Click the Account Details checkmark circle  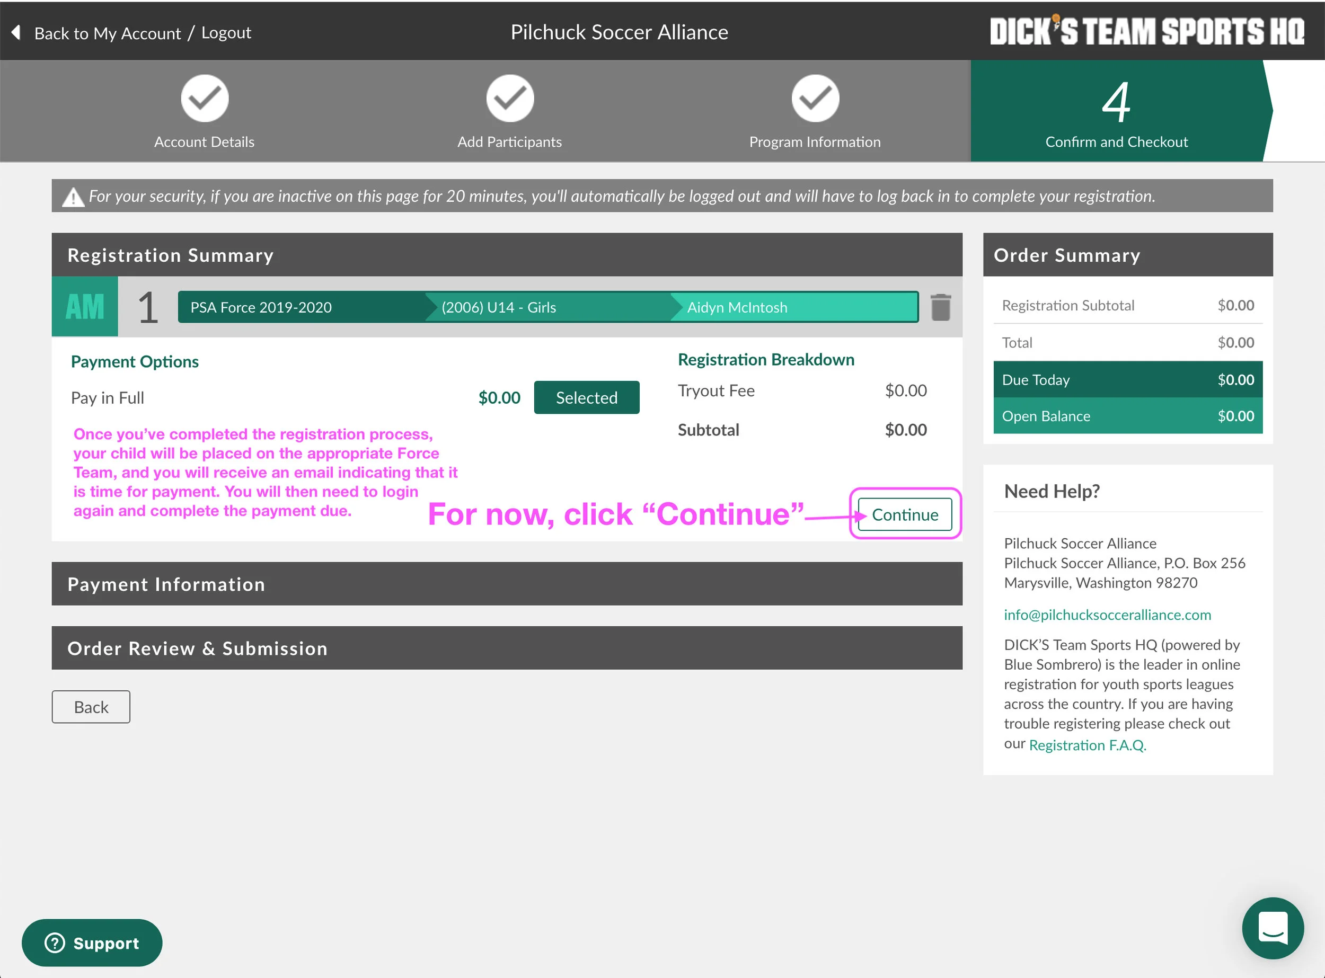pyautogui.click(x=205, y=98)
